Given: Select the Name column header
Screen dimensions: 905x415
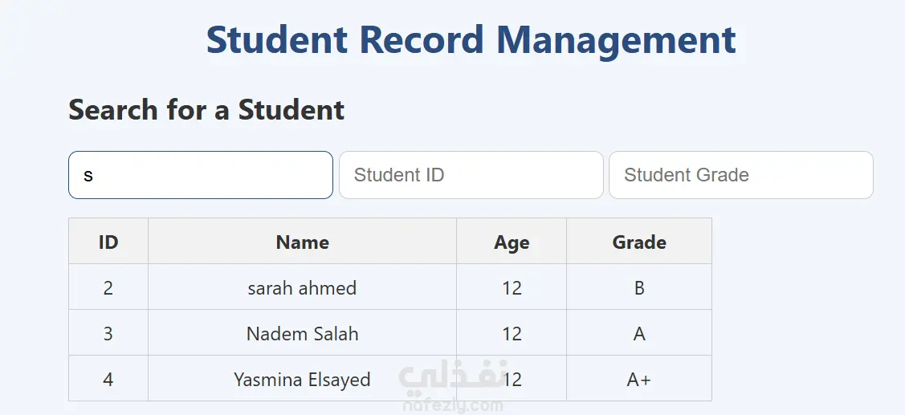Looking at the screenshot, I should (x=302, y=242).
